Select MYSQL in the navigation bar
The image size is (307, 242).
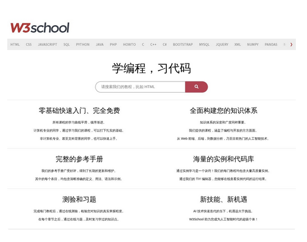[204, 45]
